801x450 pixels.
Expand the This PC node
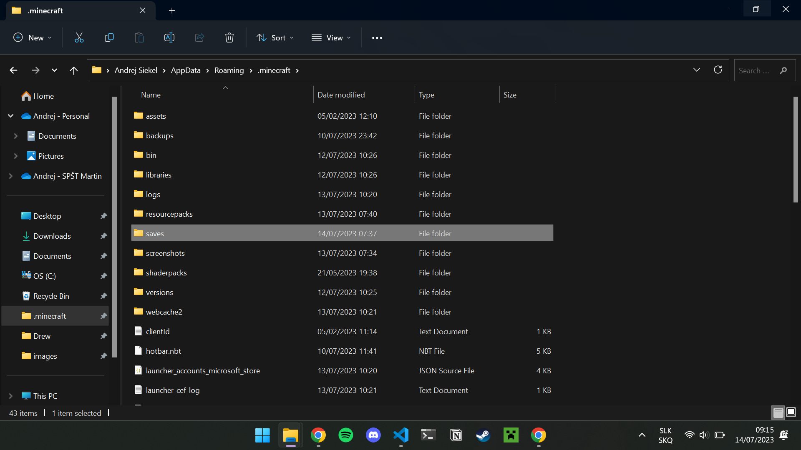click(11, 396)
